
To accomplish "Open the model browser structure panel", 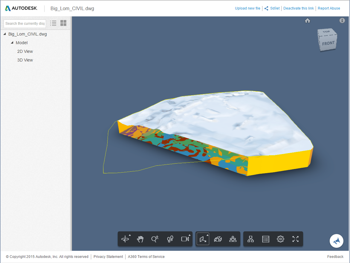I will 250,239.
